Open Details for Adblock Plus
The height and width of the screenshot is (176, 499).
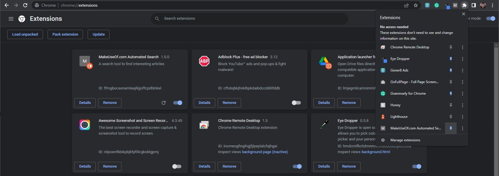tap(205, 103)
